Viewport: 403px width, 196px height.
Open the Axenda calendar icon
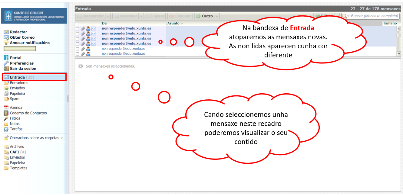[x=6, y=108]
